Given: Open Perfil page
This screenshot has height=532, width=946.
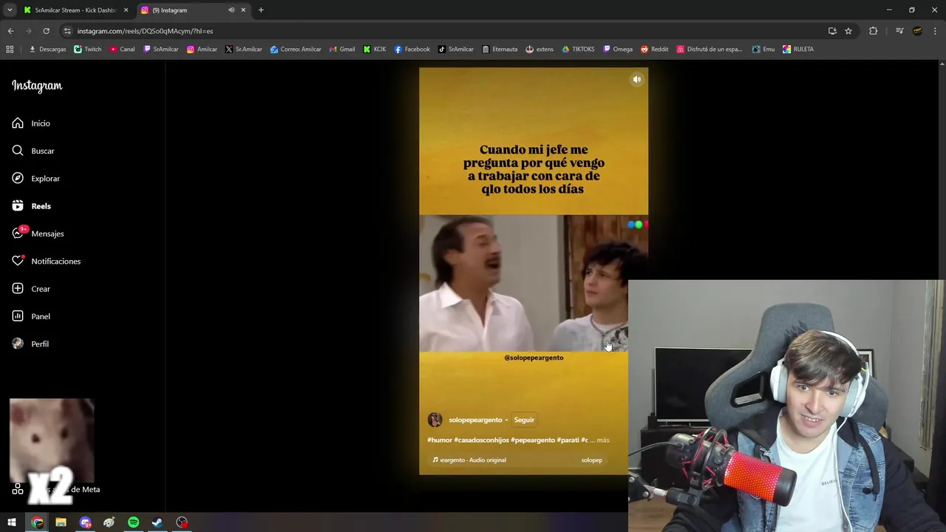Looking at the screenshot, I should 30,344.
